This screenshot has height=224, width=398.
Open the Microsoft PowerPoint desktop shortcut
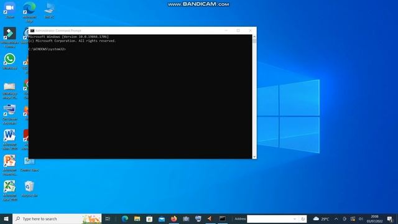pos(10,165)
